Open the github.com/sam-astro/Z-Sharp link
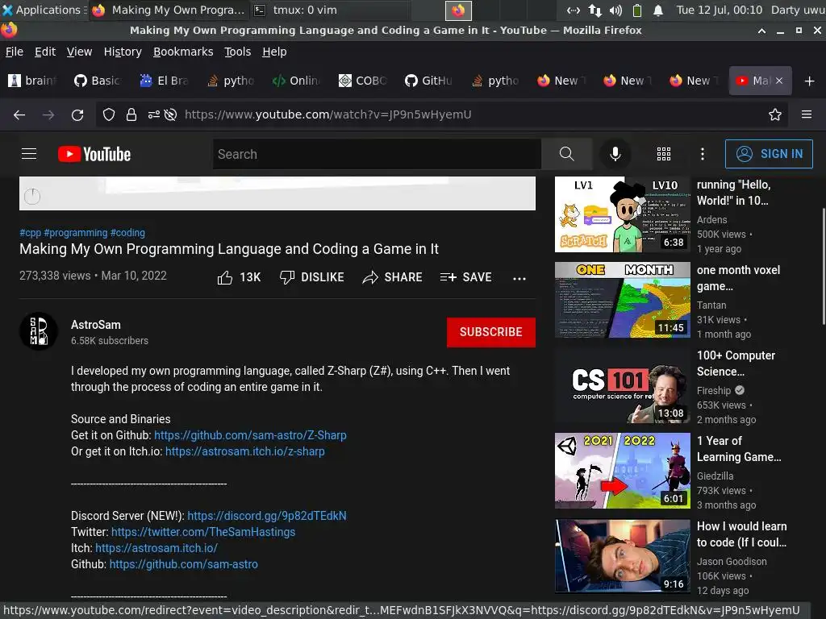 point(250,435)
